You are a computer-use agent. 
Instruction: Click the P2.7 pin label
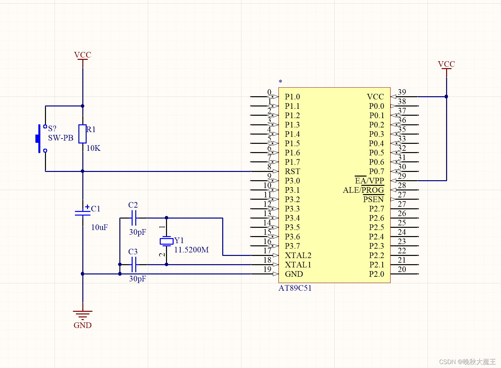click(x=377, y=209)
